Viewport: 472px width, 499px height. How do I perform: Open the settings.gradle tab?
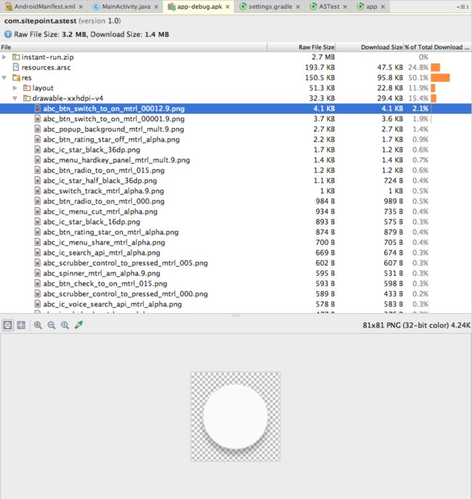pyautogui.click(x=270, y=7)
